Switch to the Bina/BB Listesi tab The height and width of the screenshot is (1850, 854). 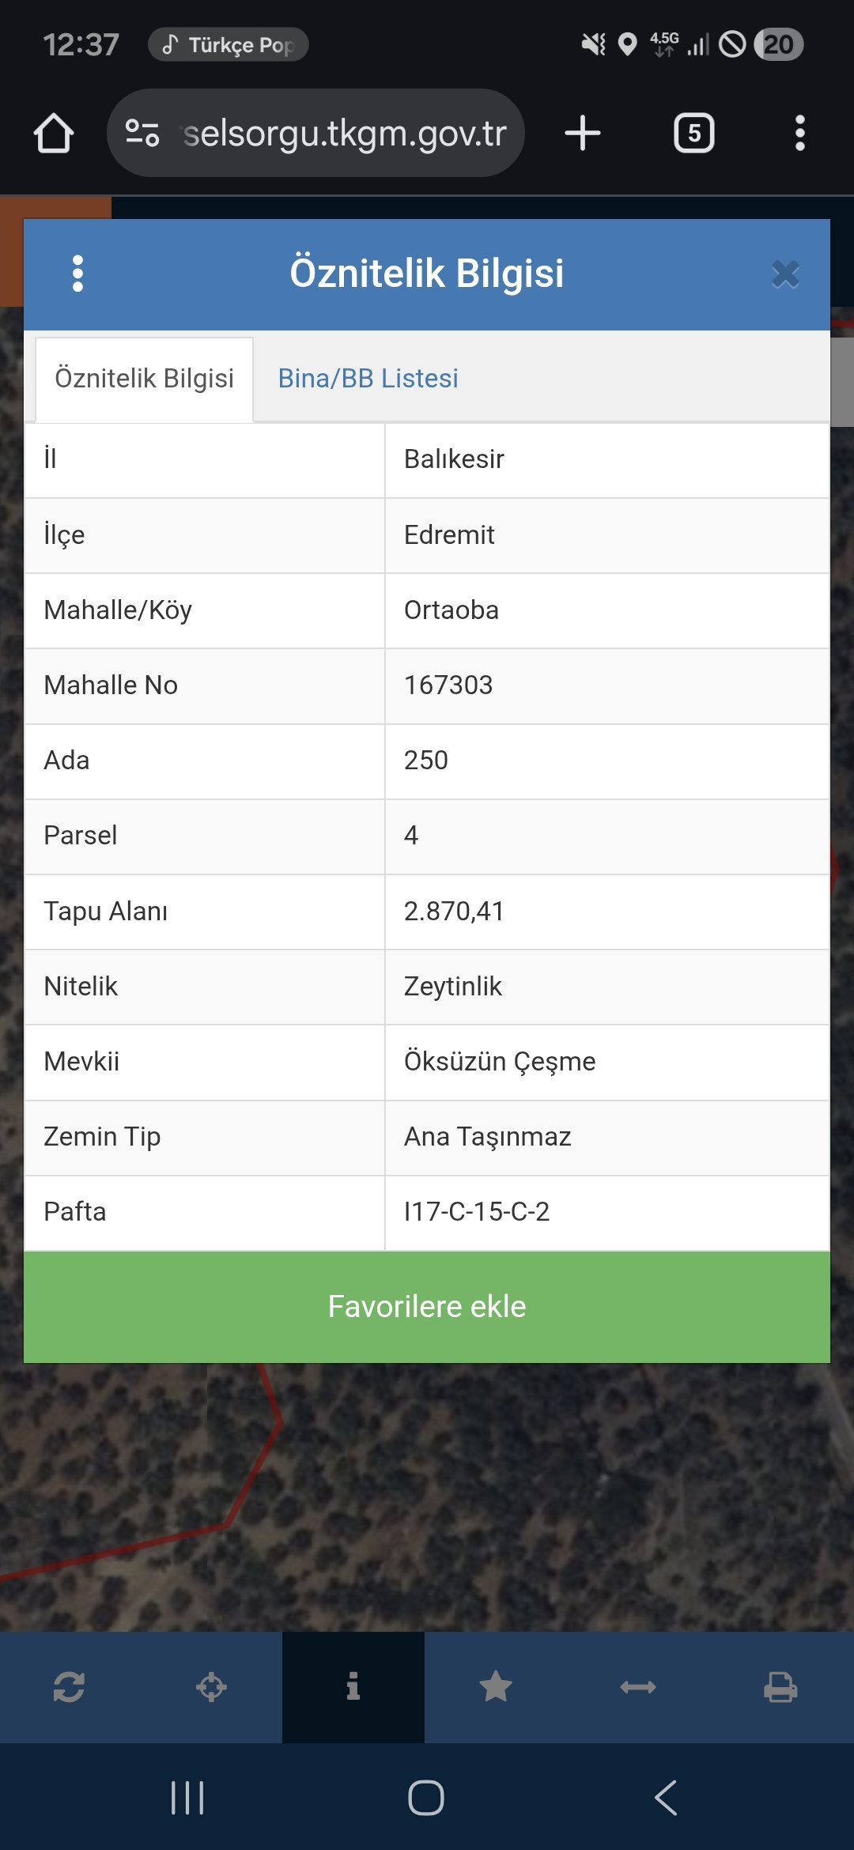click(368, 379)
